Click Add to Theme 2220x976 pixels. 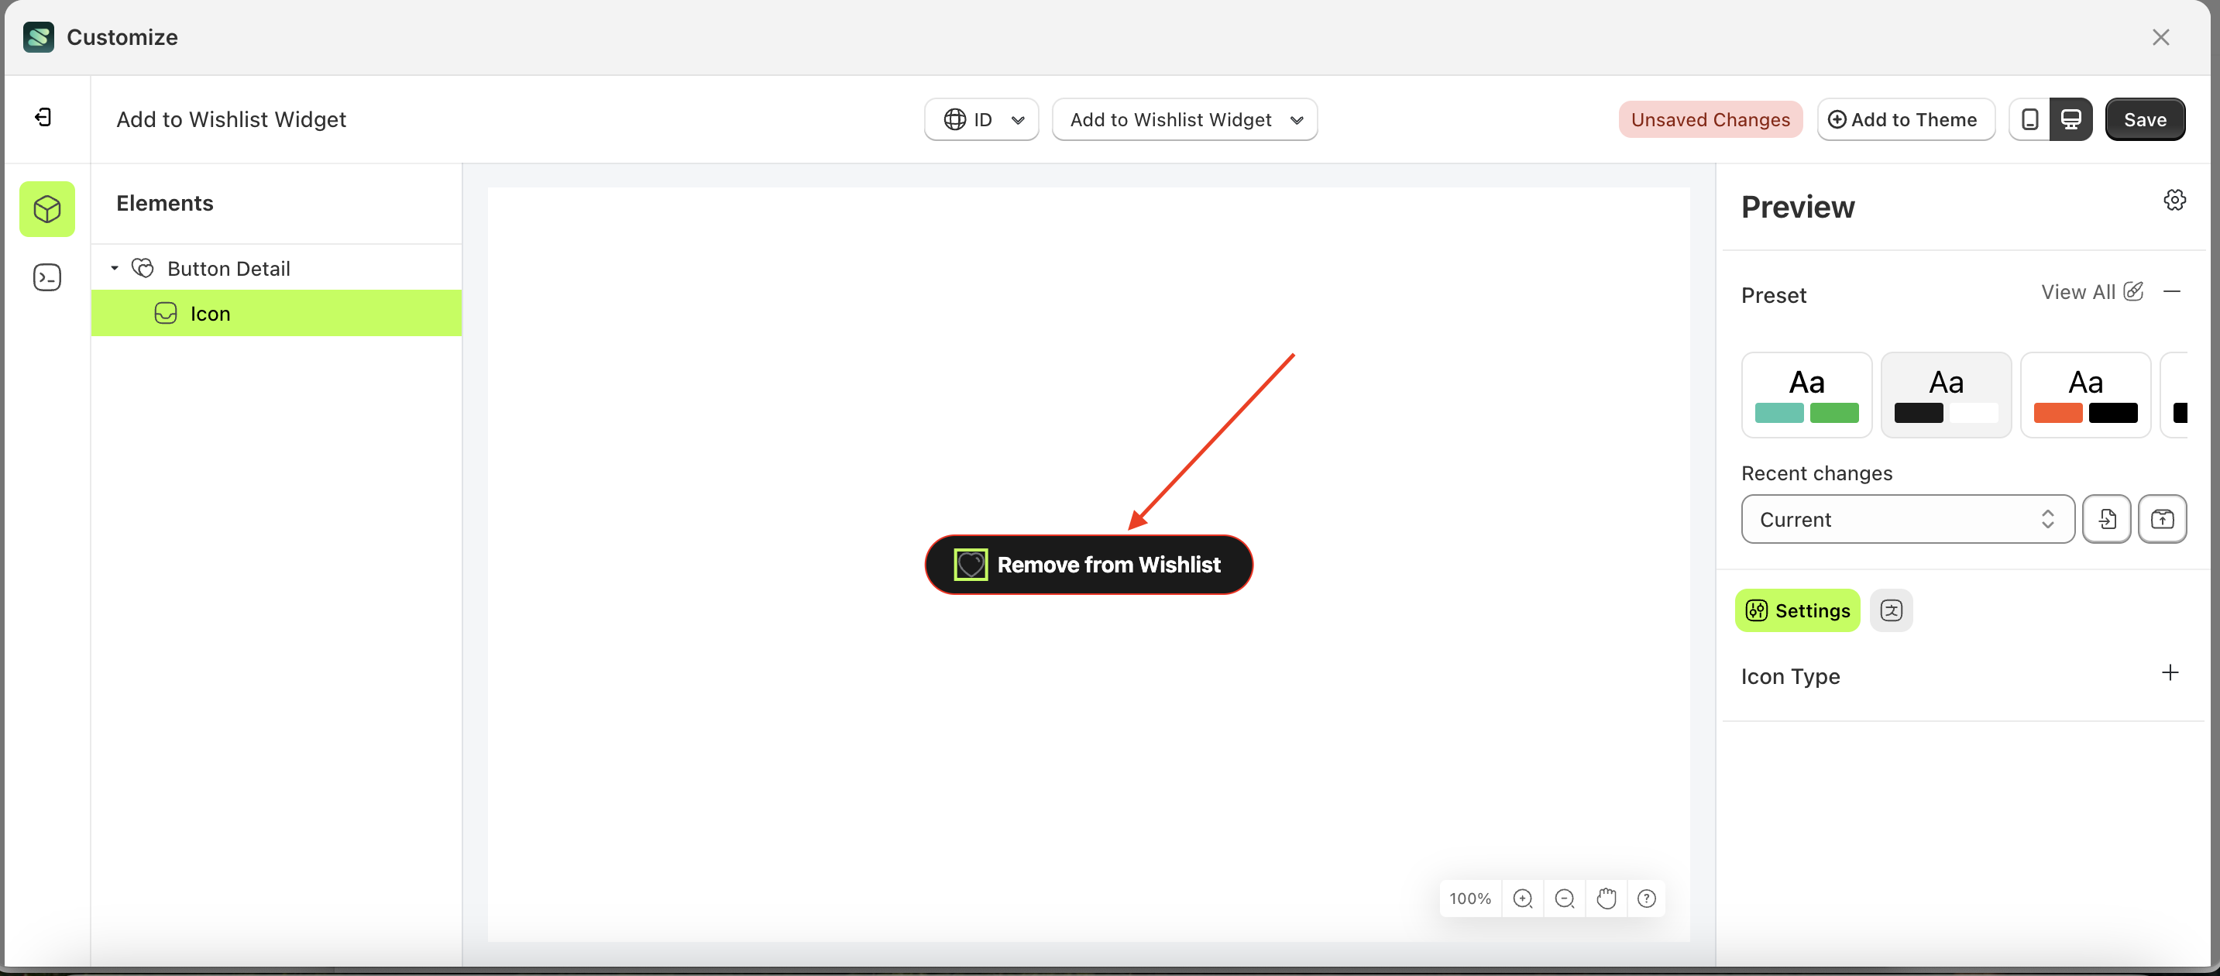click(x=1906, y=119)
